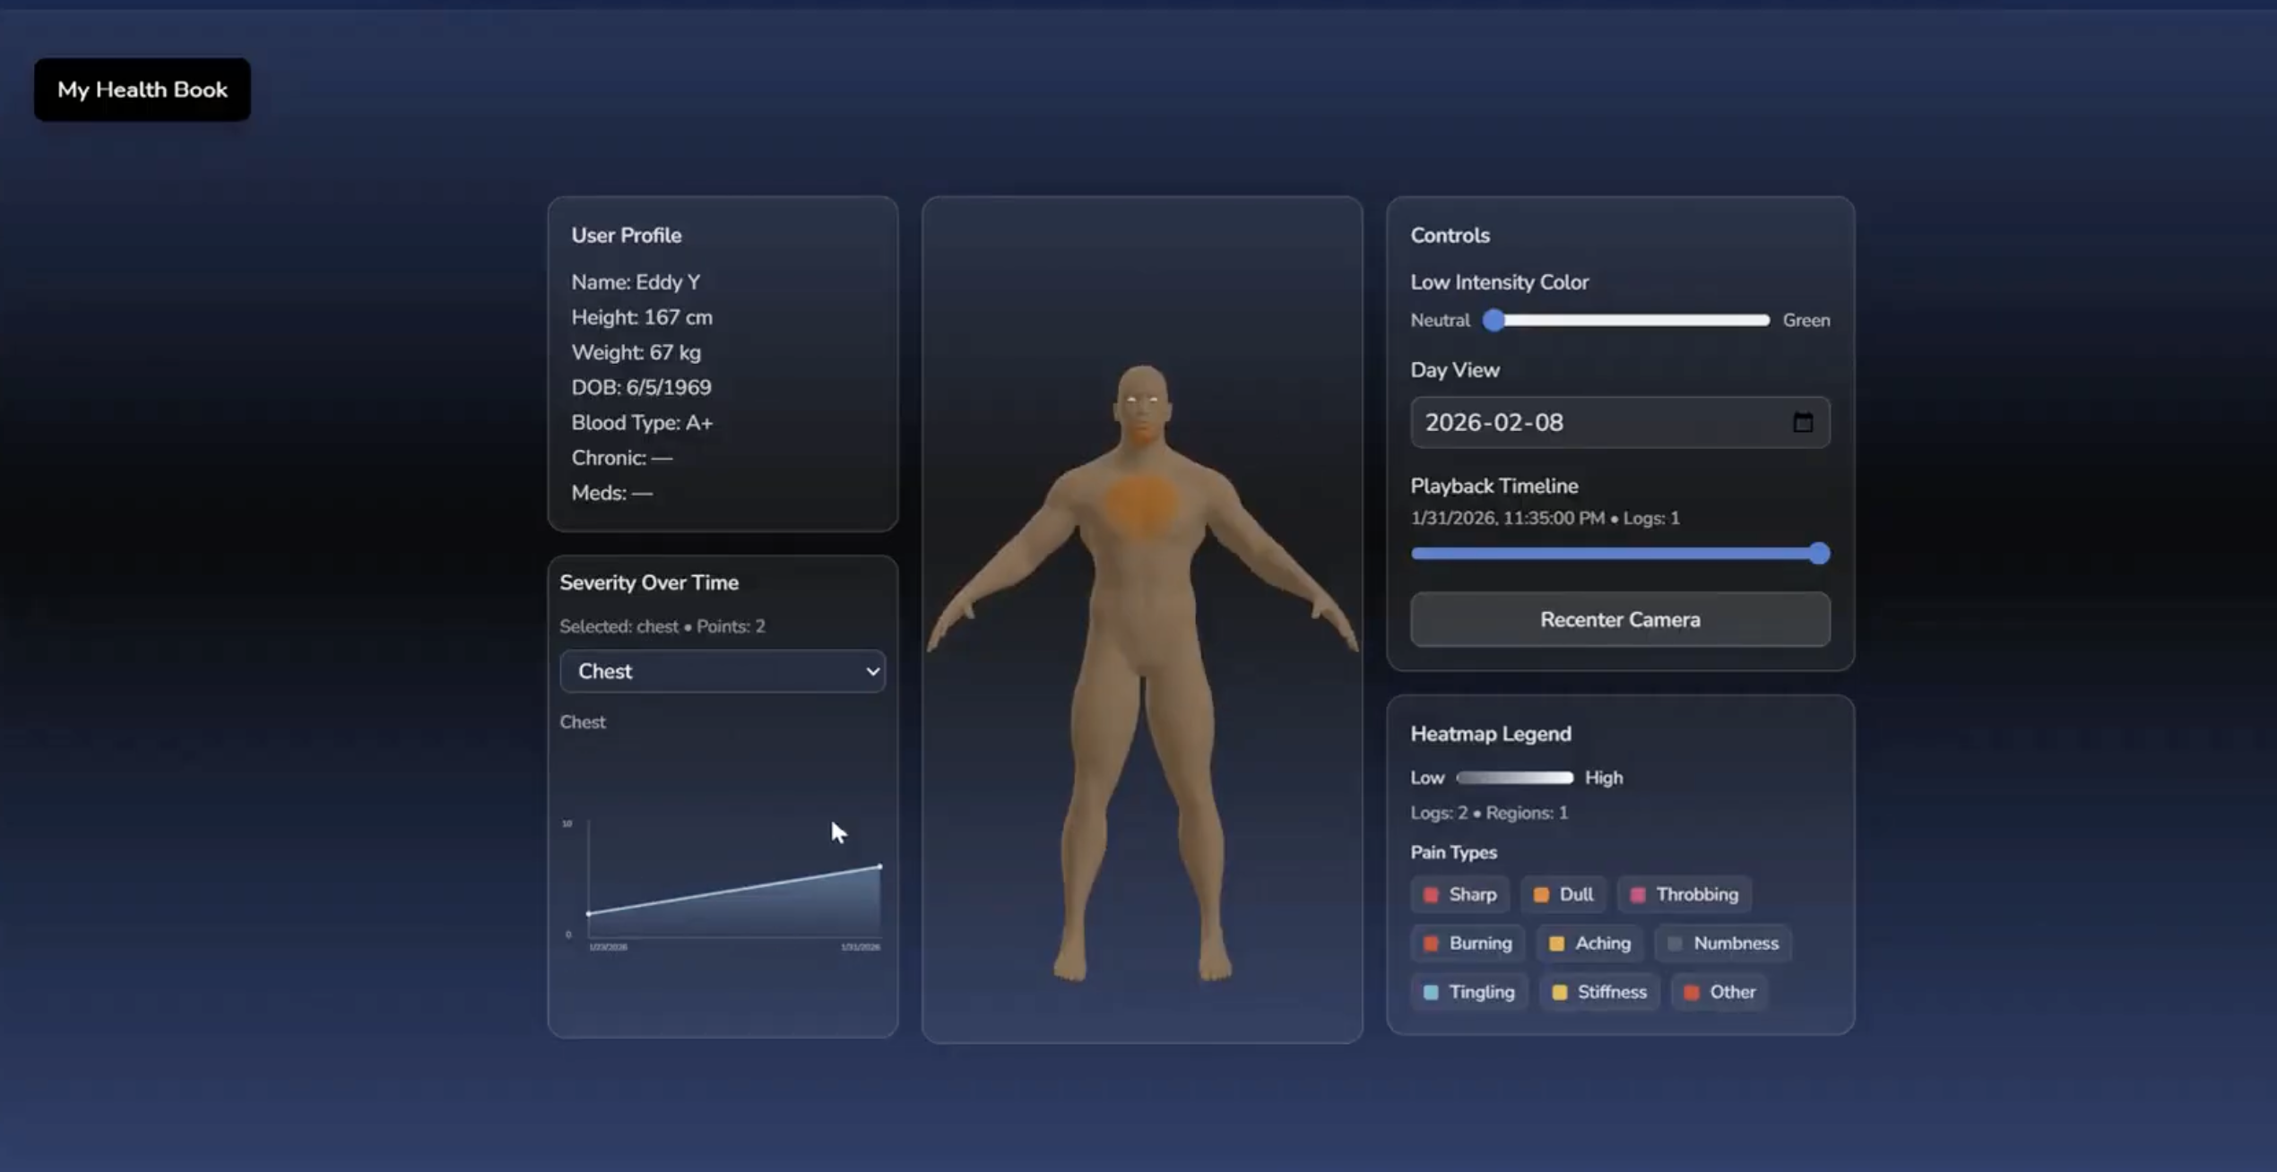Screen dimensions: 2277x1172
Task: Click the 'Height: 167 cm' text
Action: (642, 317)
